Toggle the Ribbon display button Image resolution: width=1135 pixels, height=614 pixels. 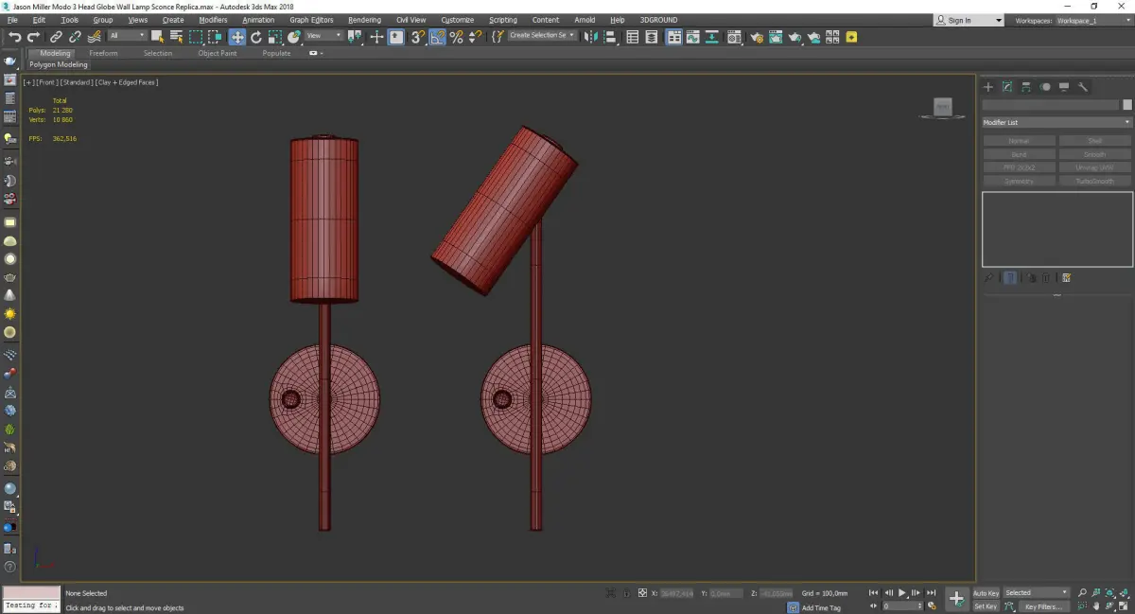[x=674, y=37]
